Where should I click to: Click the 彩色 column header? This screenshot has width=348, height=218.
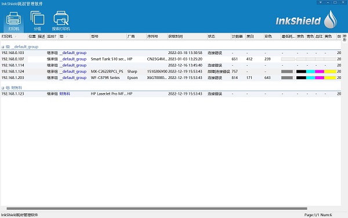(272, 36)
